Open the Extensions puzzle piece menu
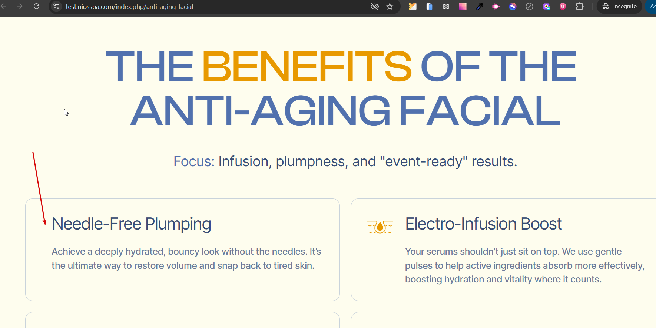The height and width of the screenshot is (328, 656). 580,6
